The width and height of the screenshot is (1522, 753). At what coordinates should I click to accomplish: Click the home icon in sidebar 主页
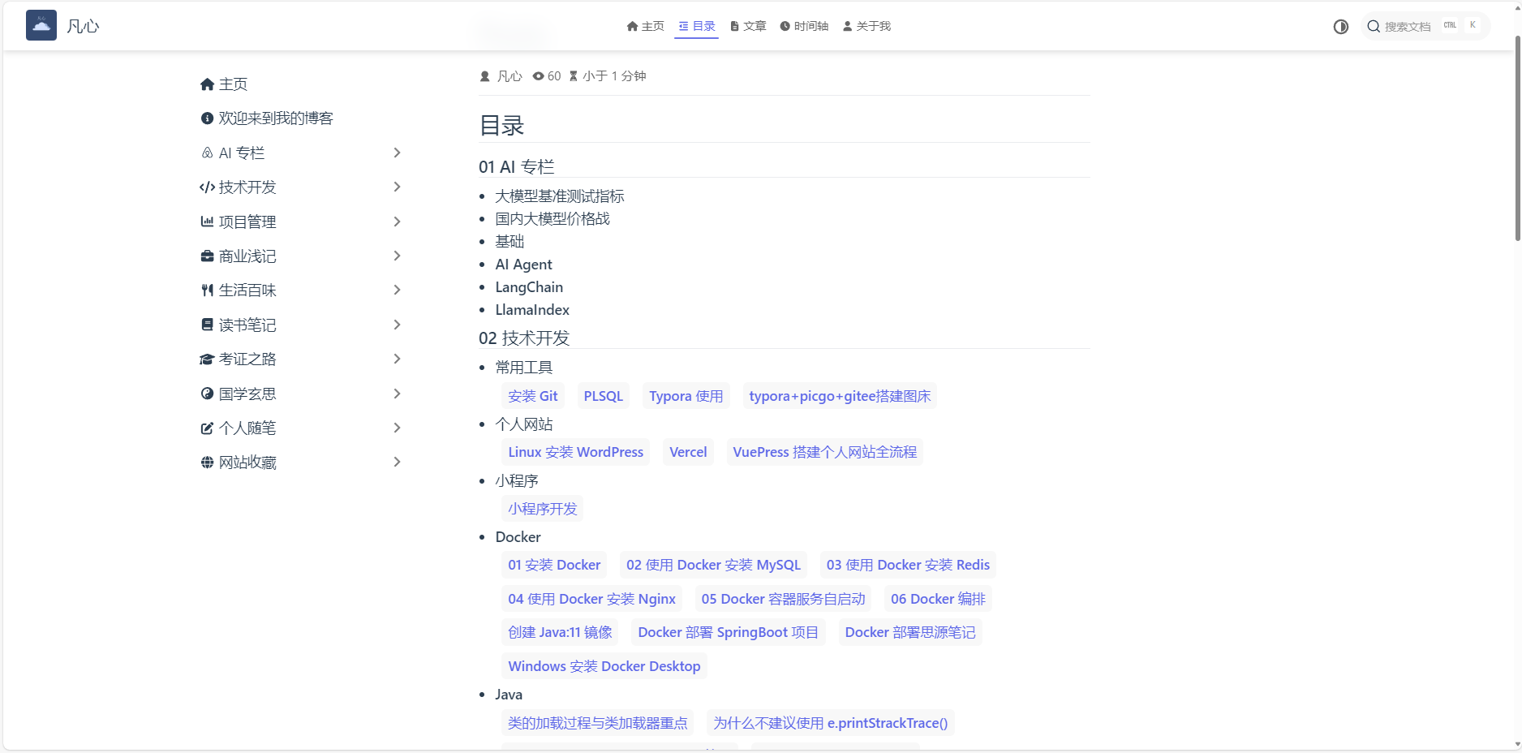point(207,84)
